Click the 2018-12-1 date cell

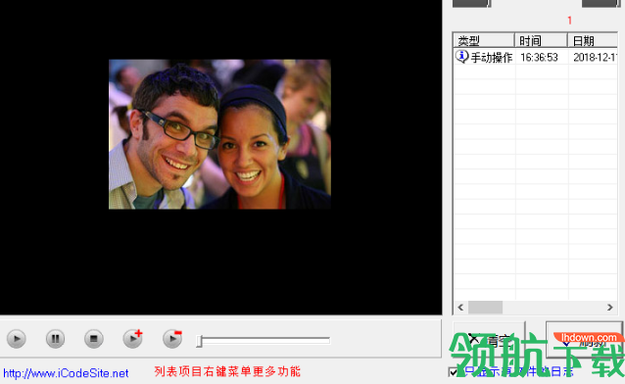tap(595, 58)
